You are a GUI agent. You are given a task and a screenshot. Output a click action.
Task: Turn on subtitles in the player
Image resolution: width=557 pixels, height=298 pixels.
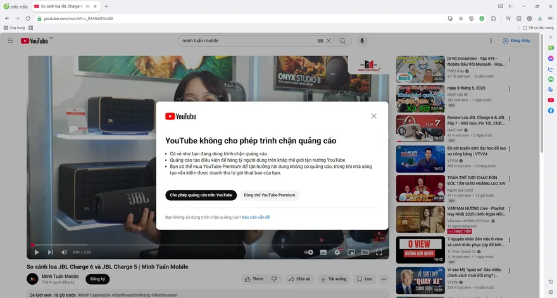click(x=323, y=253)
